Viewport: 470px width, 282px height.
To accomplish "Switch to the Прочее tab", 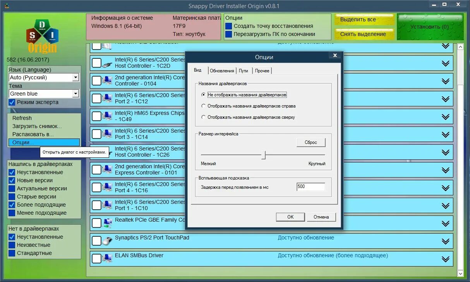I will pos(262,71).
